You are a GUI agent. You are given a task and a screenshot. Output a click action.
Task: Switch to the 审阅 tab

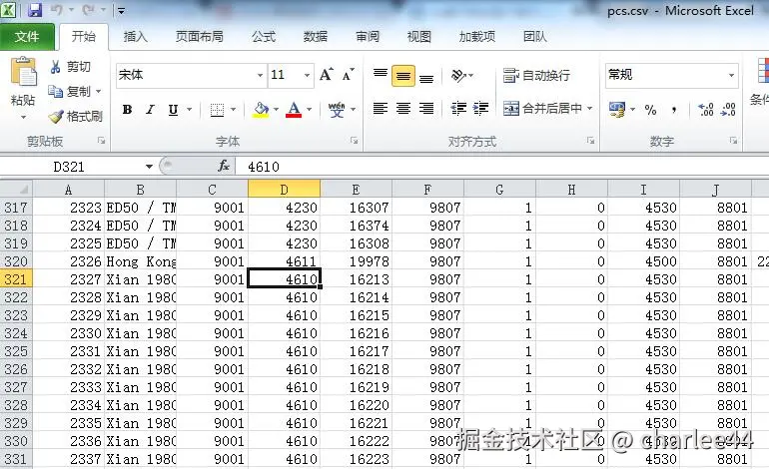[368, 37]
